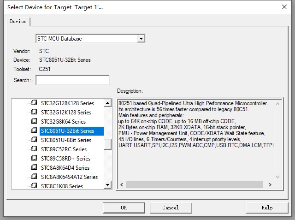Click device list scroll down arrow
Image resolution: width=295 pixels, height=220 pixels.
(107, 185)
